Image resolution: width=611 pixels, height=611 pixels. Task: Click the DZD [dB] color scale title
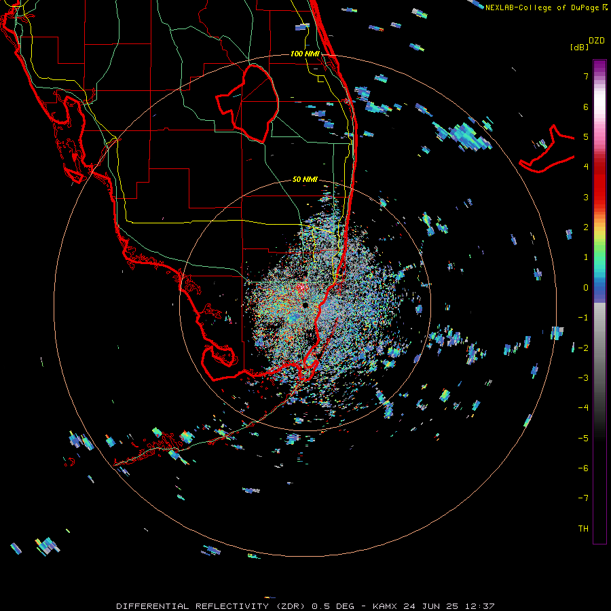point(587,43)
